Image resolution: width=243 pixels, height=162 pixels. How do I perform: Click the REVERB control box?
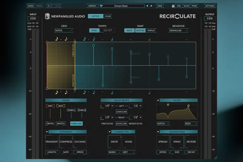pyautogui.click(x=191, y=141)
